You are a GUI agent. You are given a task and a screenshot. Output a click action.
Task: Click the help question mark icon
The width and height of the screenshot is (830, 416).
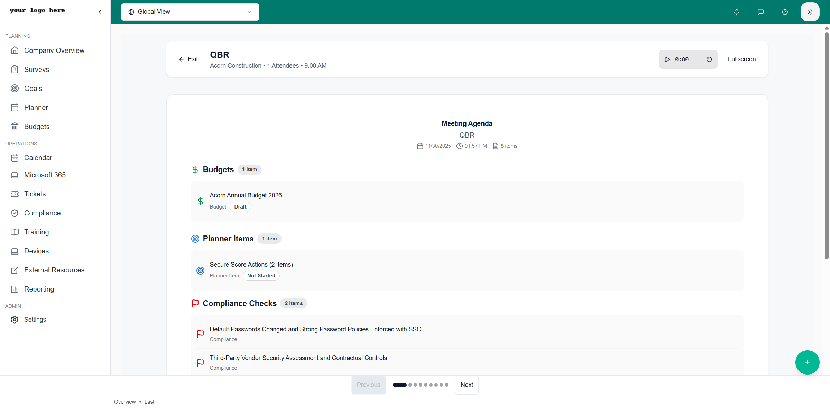click(x=785, y=12)
